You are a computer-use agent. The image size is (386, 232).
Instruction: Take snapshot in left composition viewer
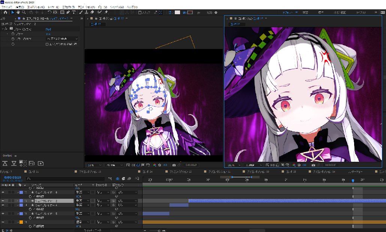tap(174, 165)
